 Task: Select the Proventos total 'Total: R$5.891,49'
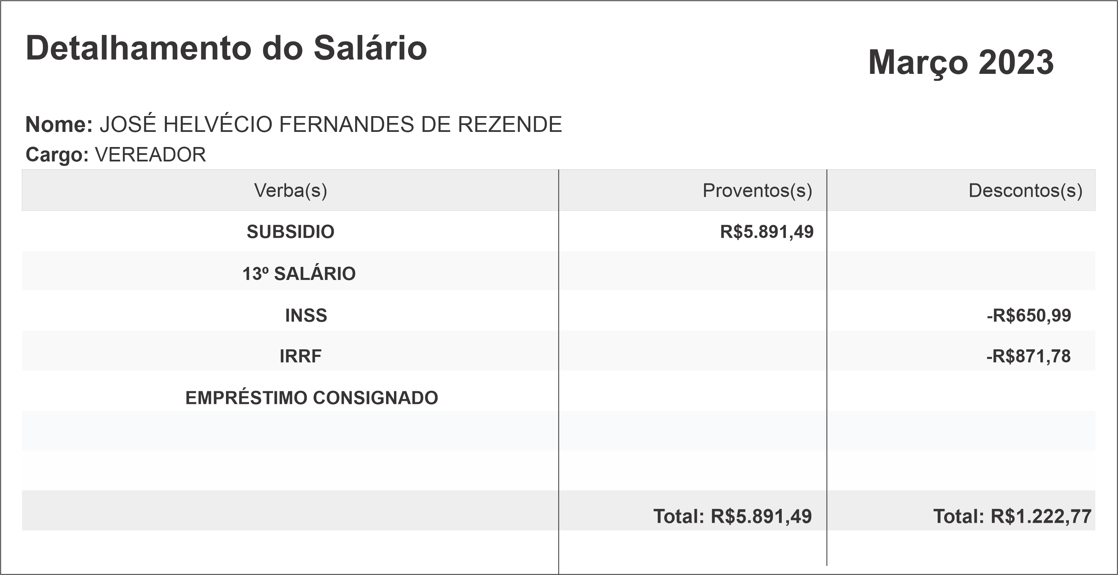[x=732, y=516]
